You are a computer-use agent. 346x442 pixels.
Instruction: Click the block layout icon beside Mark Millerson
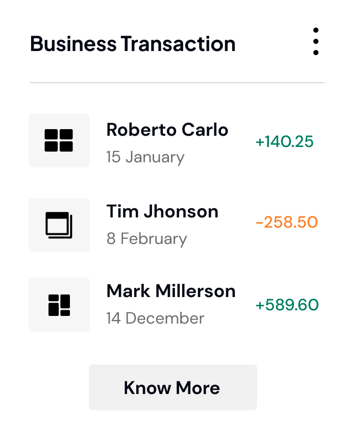[x=59, y=304]
